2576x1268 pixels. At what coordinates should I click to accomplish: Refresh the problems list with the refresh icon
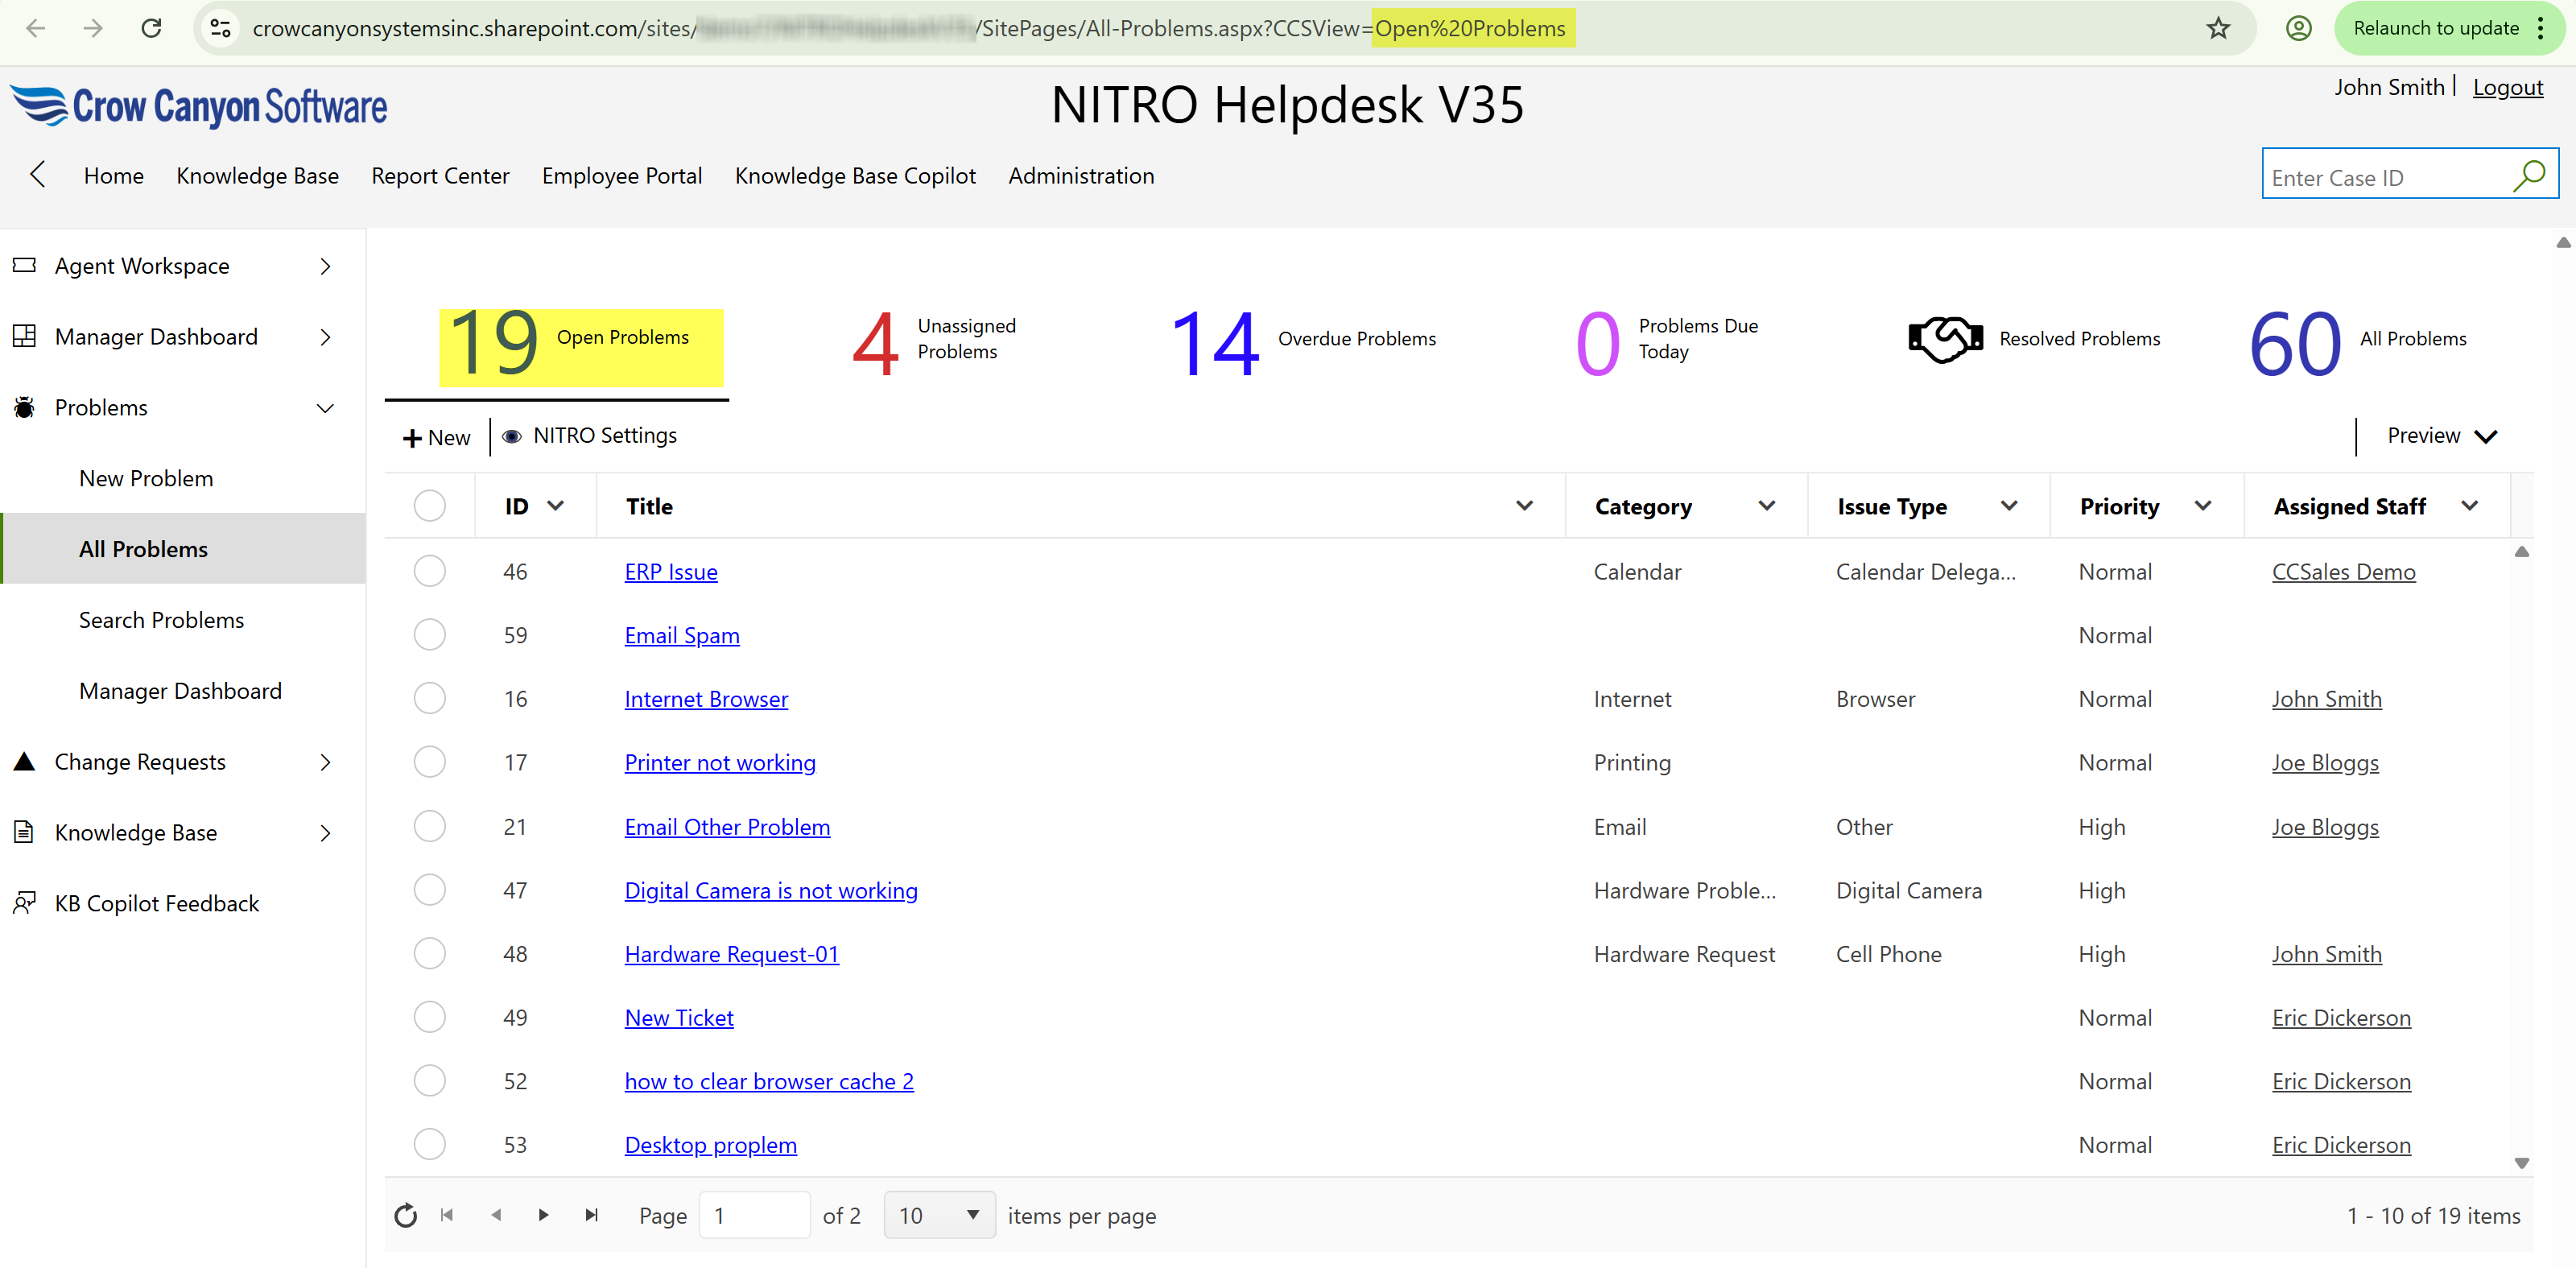coord(405,1215)
